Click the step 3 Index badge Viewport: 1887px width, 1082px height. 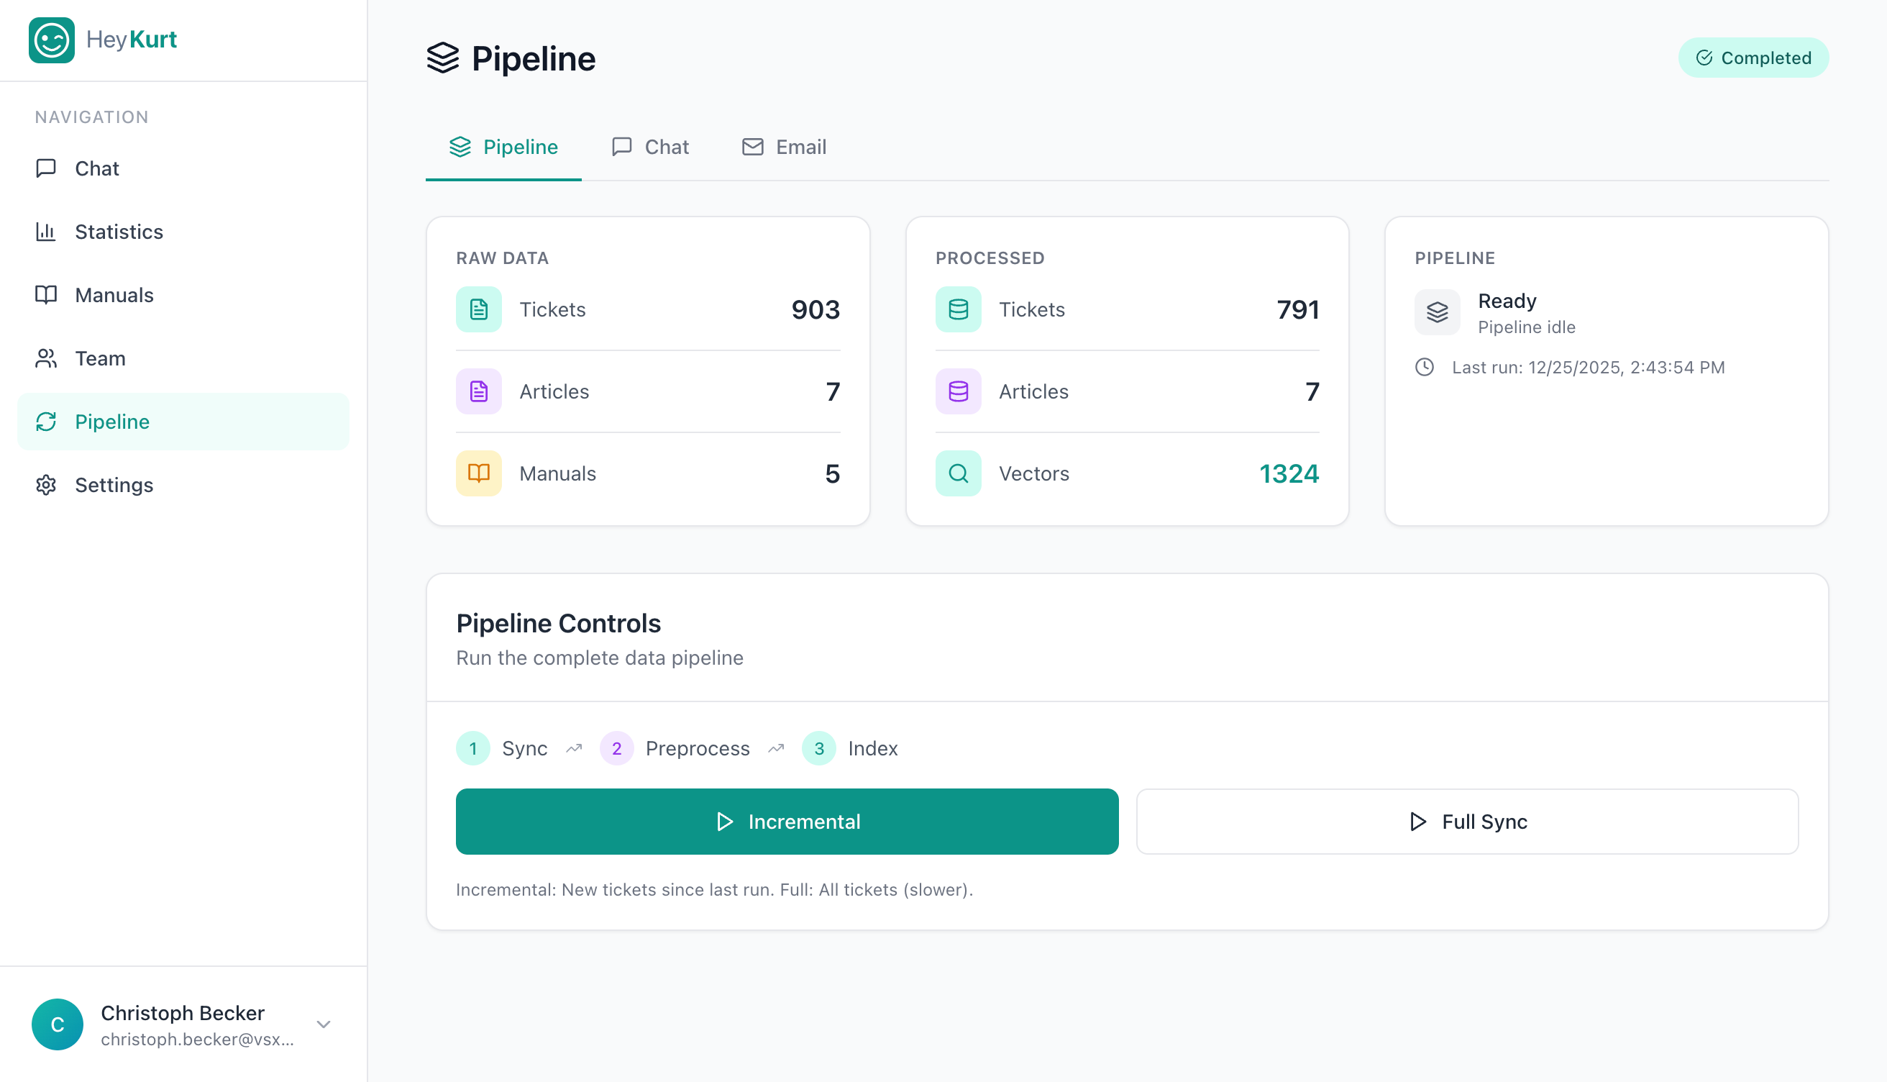coord(818,748)
